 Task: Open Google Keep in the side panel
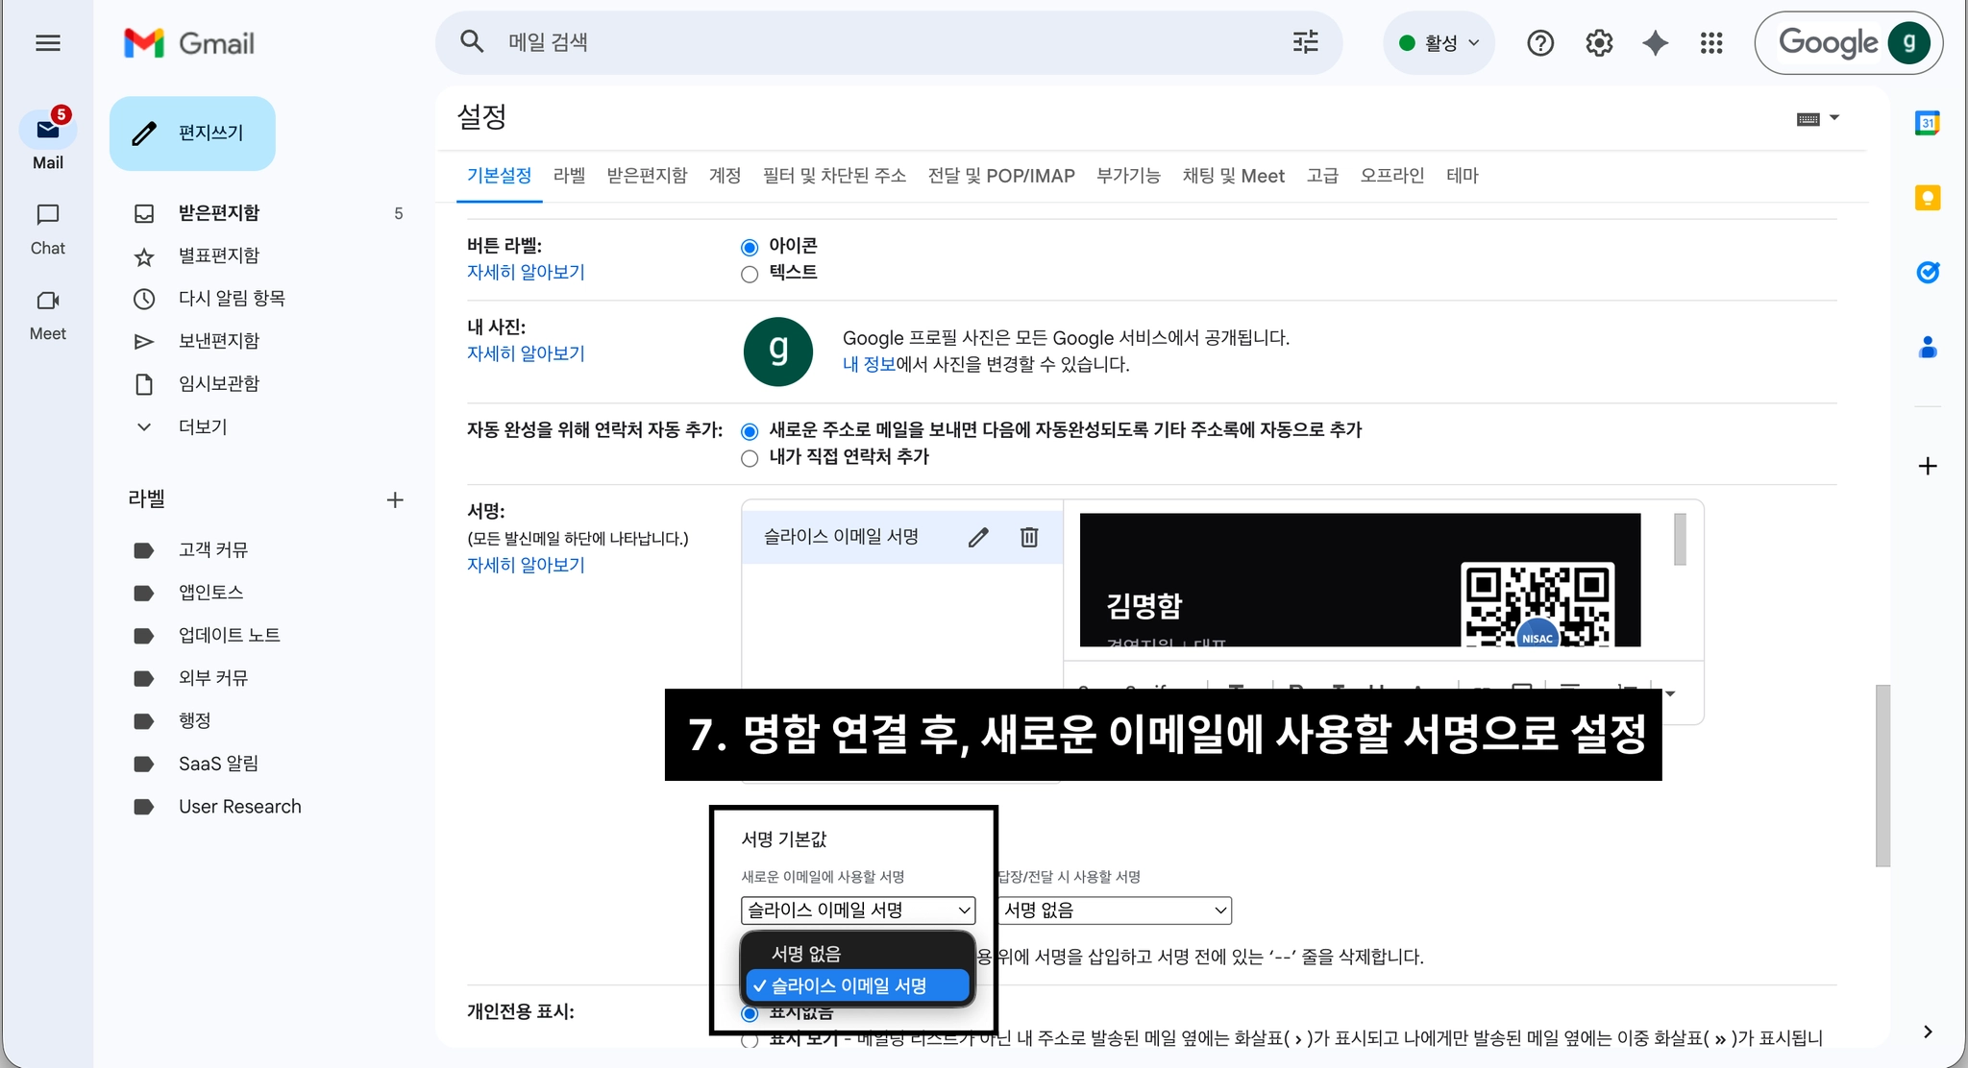tap(1927, 198)
